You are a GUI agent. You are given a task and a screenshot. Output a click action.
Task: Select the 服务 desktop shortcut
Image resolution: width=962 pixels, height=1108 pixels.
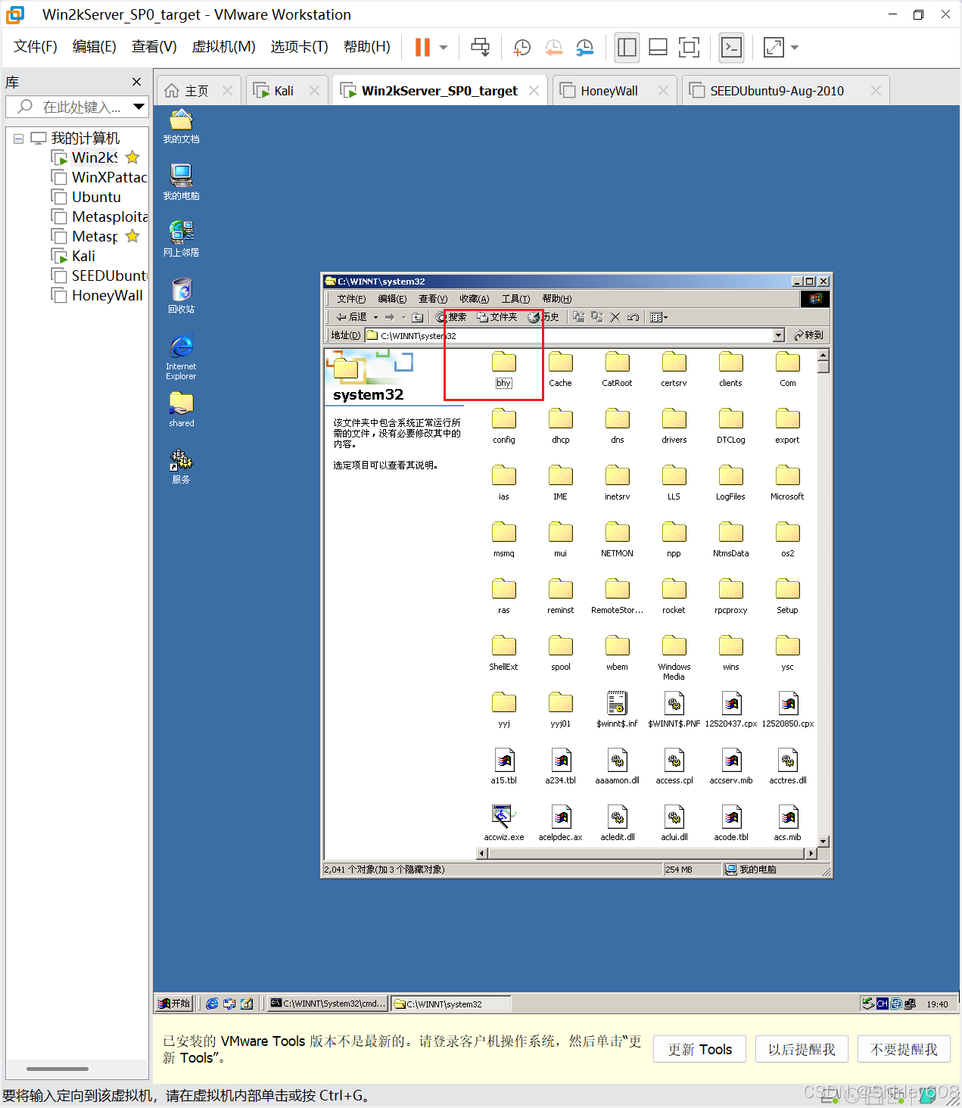point(181,466)
